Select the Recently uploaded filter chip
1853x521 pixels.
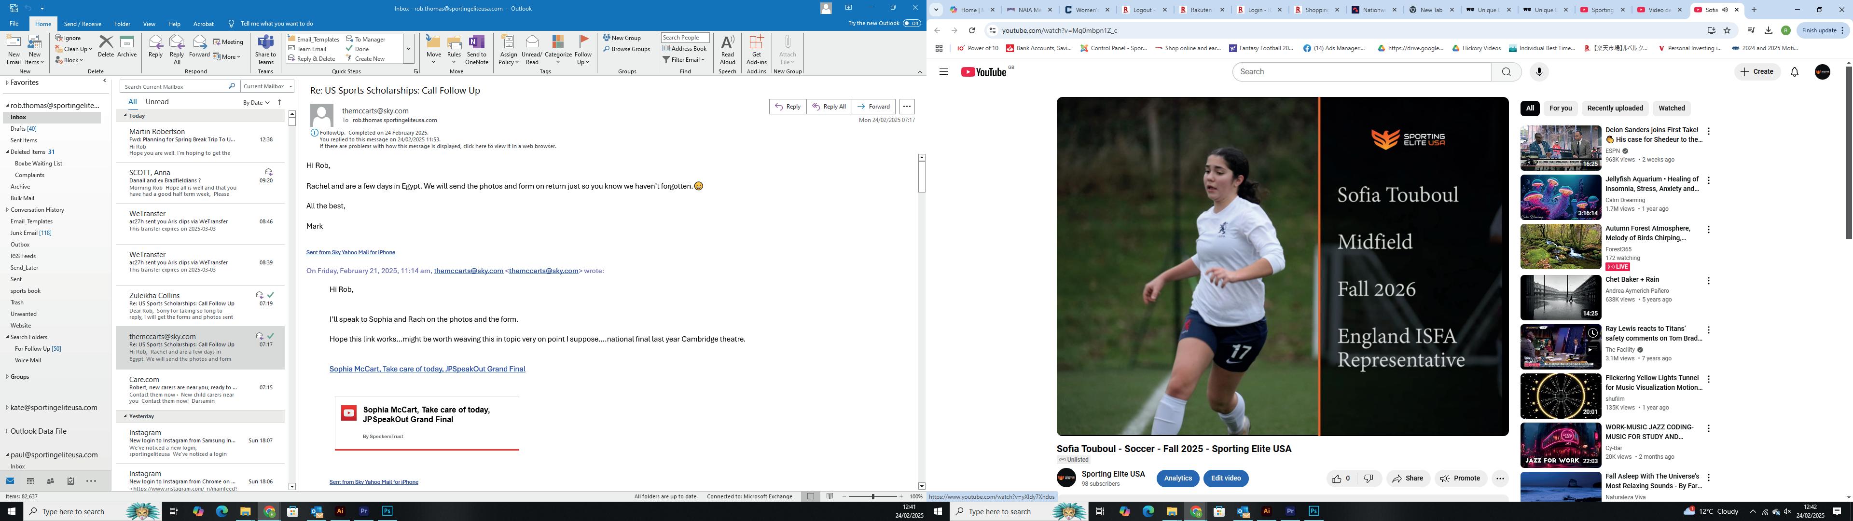(x=1614, y=109)
